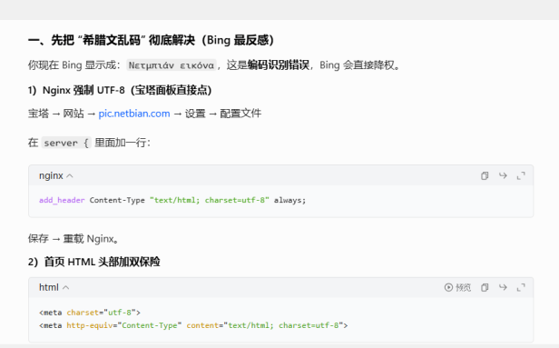The height and width of the screenshot is (348, 559).
Task: Copy the html code block
Action: click(x=485, y=287)
